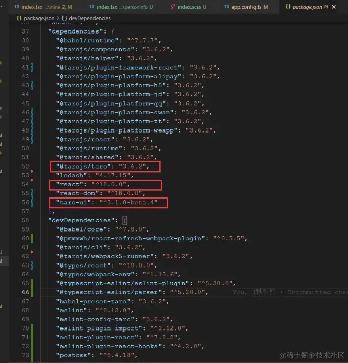Click the "@babel/core" entry
The height and width of the screenshot is (363, 348).
pyautogui.click(x=103, y=229)
